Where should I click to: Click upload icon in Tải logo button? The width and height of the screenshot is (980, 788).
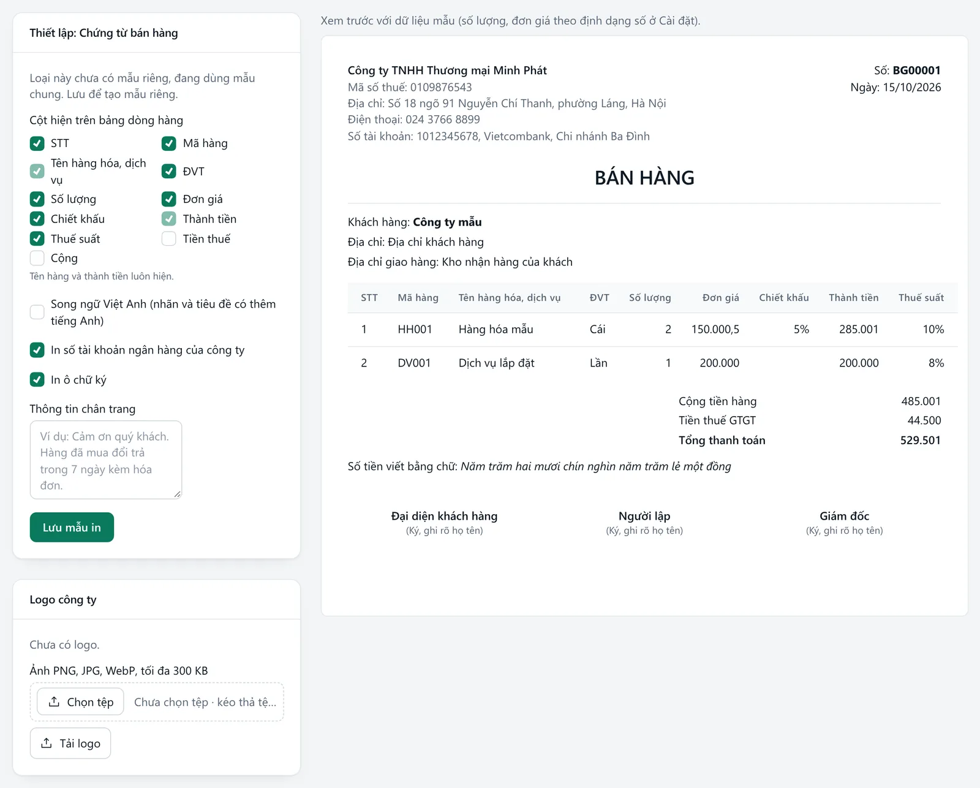(x=47, y=743)
